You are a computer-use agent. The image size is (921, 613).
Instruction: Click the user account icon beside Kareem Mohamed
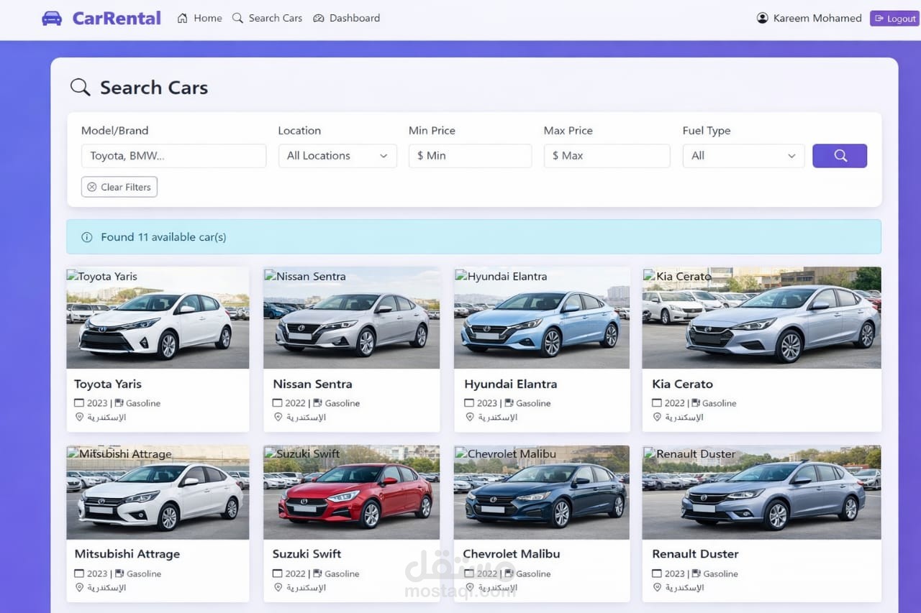click(762, 18)
